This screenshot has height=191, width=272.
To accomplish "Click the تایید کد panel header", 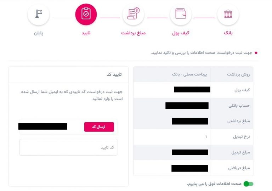I will click(x=68, y=74).
